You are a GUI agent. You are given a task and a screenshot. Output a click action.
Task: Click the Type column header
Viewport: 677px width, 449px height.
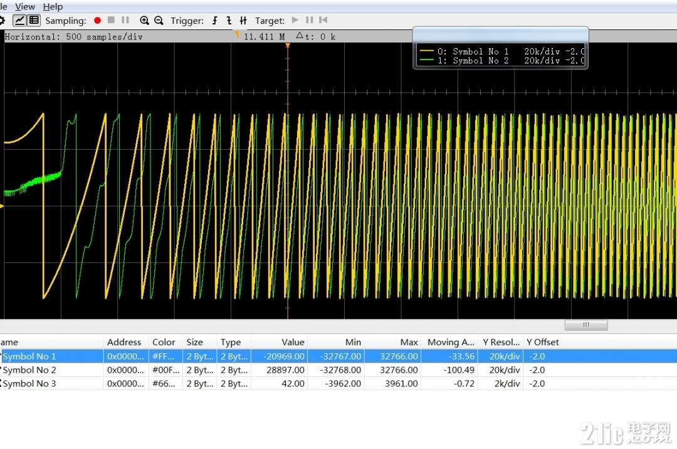pyautogui.click(x=231, y=342)
